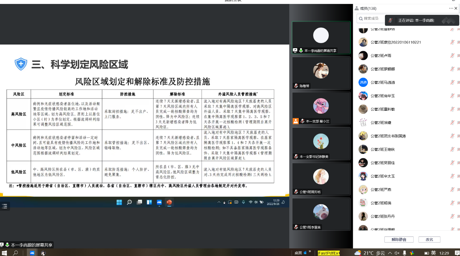Click the muted volume icon in the system tray

[397, 253]
